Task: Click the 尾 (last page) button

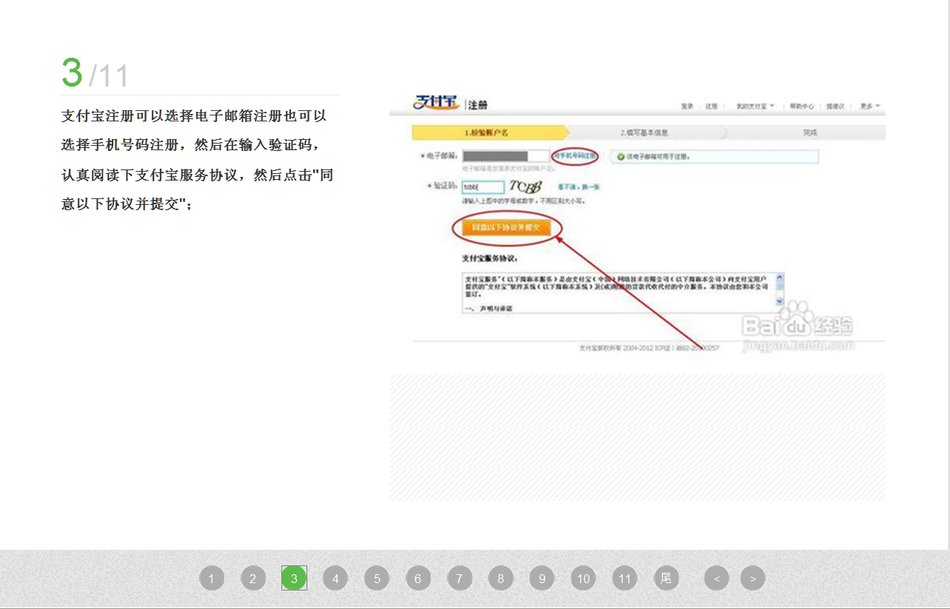Action: click(x=666, y=578)
